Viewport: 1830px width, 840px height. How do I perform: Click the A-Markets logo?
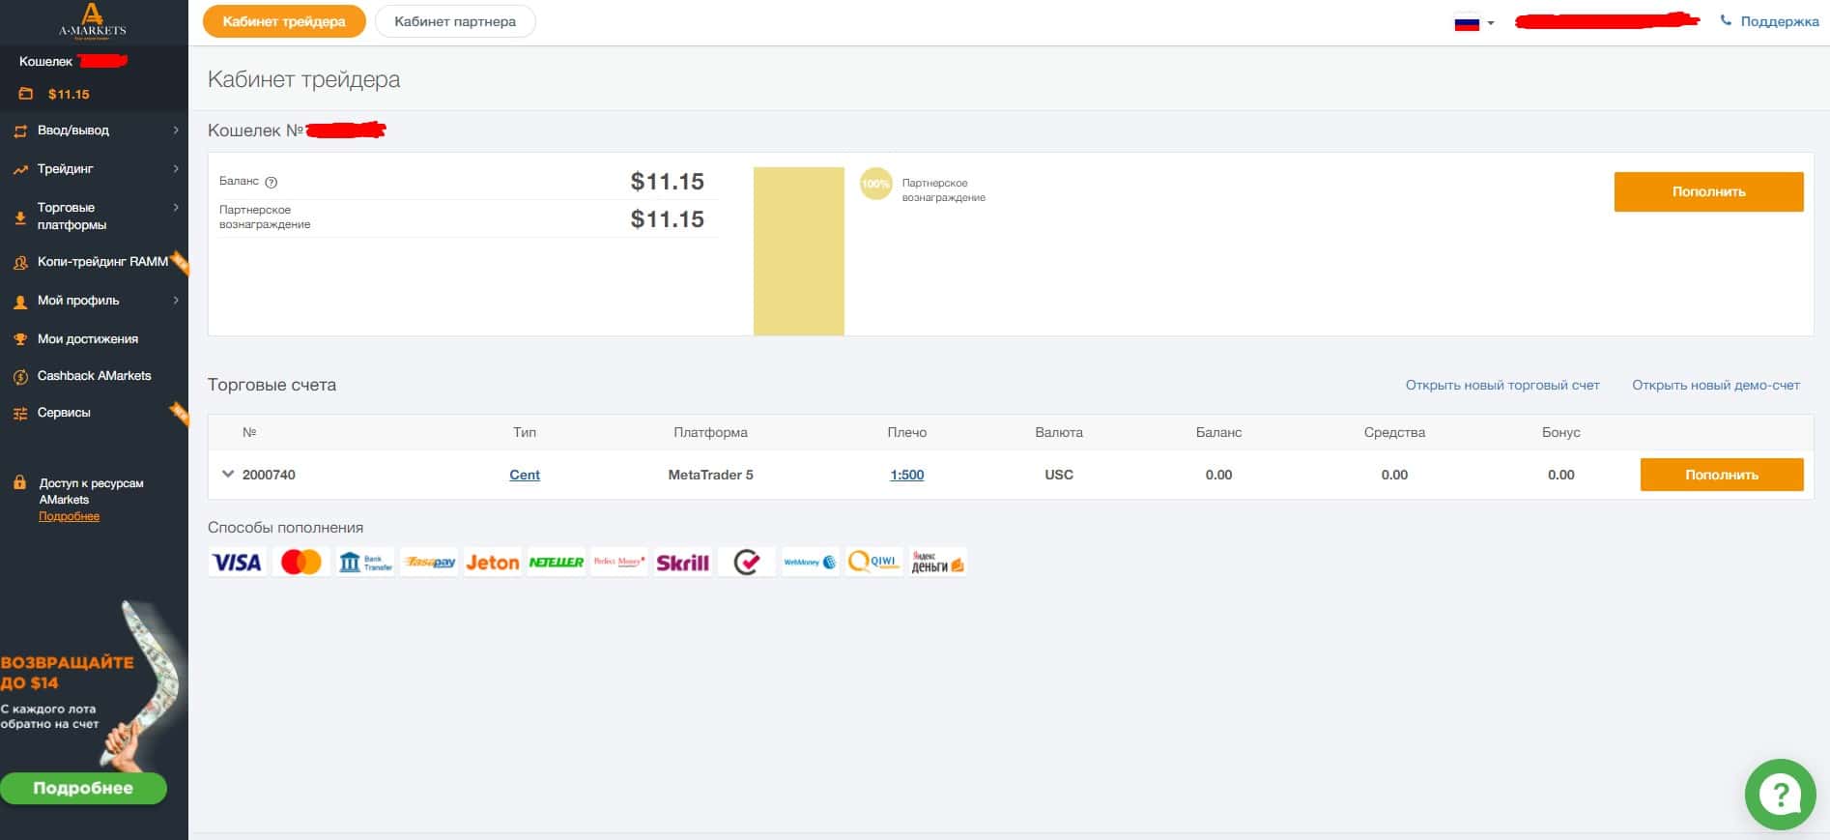(92, 20)
